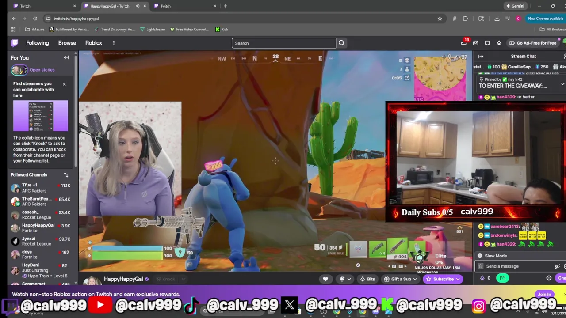
Task: Click han4329 username in ur better message
Action: pyautogui.click(x=506, y=97)
